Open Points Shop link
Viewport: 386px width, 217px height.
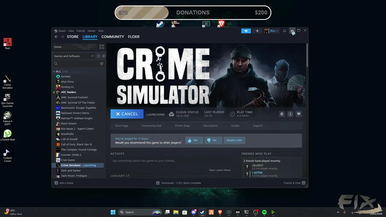point(182,126)
